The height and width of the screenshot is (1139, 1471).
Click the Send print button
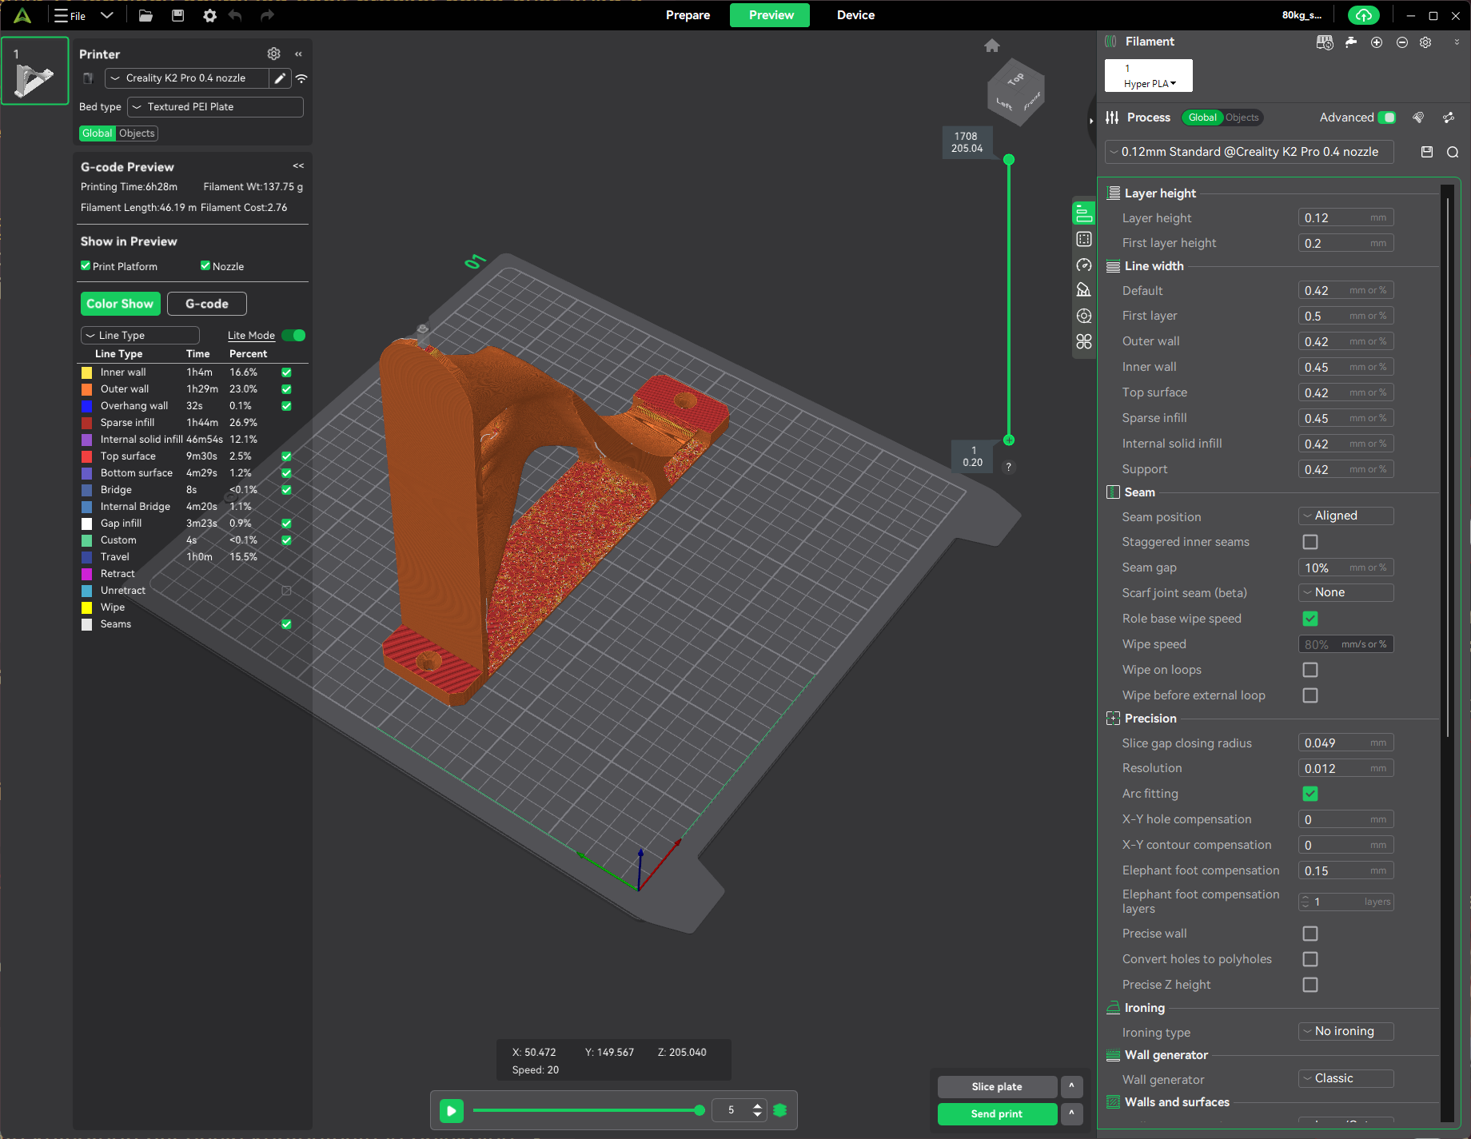[996, 1113]
